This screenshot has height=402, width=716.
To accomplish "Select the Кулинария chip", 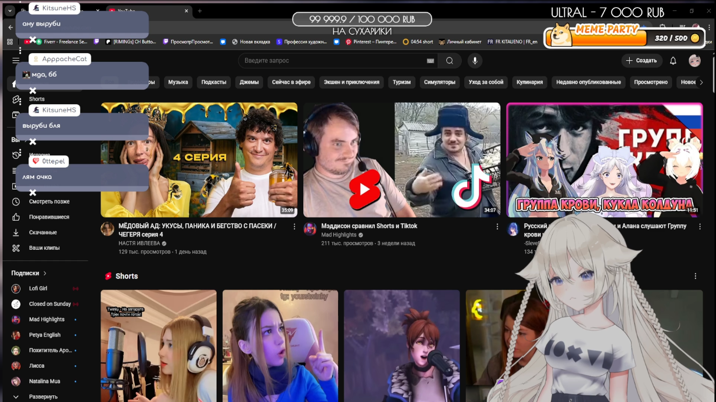I will pos(530,82).
